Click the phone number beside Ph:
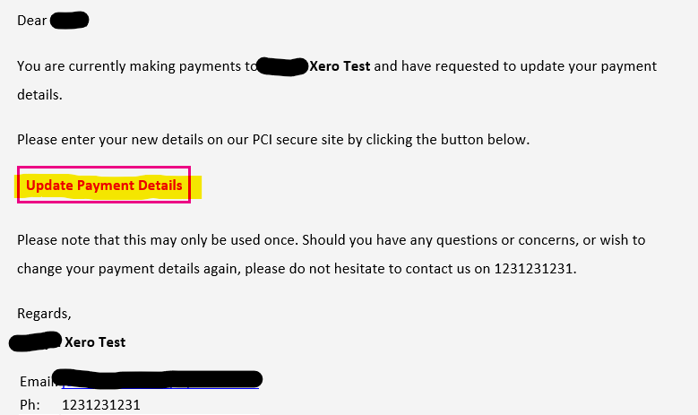The height and width of the screenshot is (415, 698). point(101,404)
